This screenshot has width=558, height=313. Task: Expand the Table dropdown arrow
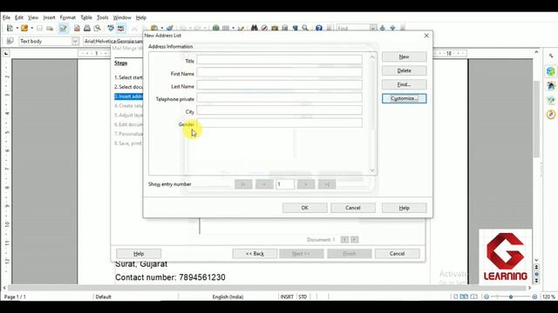coord(234,28)
